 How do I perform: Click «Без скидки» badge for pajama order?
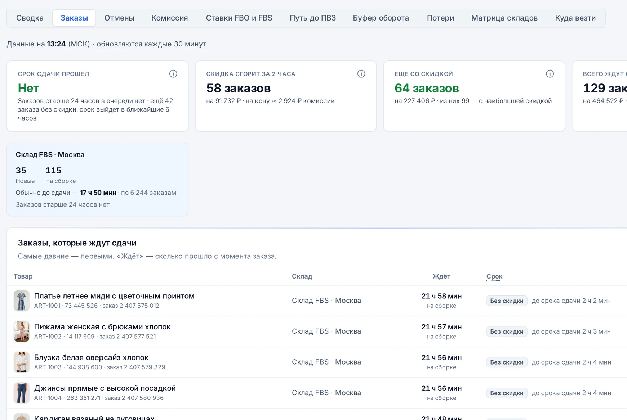pyautogui.click(x=507, y=331)
